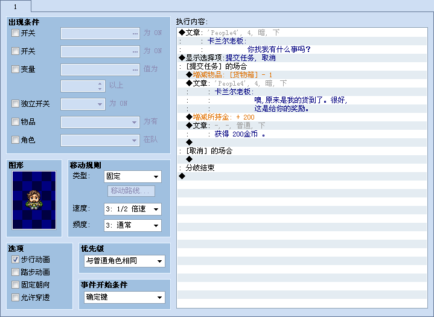Open the first 开关 switch selector field
The image size is (434, 317).
[100, 33]
